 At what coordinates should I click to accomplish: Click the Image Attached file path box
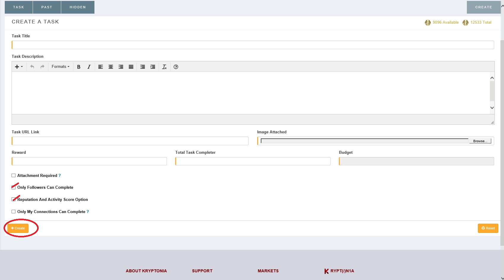[x=365, y=141]
